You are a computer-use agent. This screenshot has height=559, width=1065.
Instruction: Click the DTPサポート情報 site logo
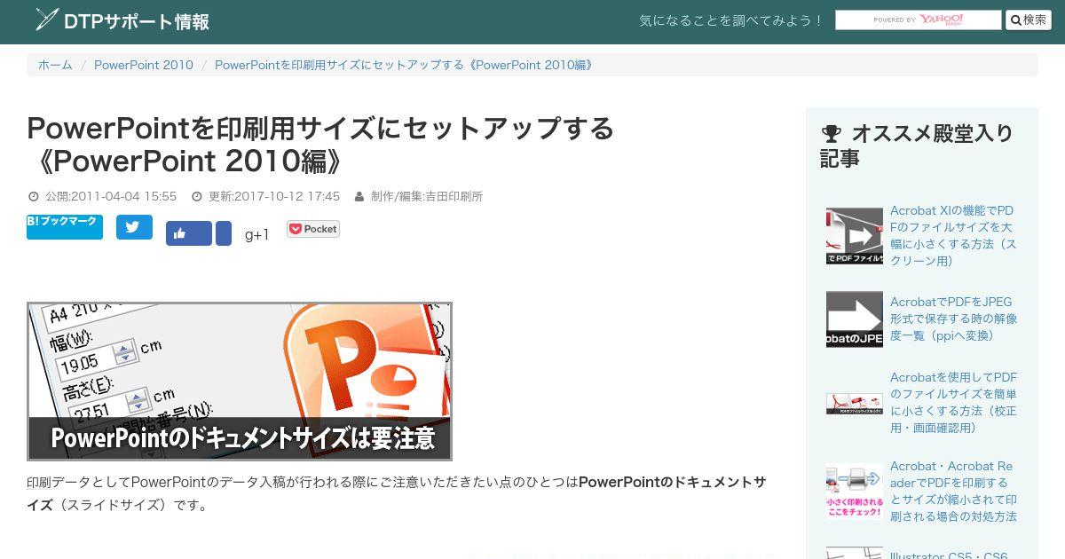pos(122,21)
